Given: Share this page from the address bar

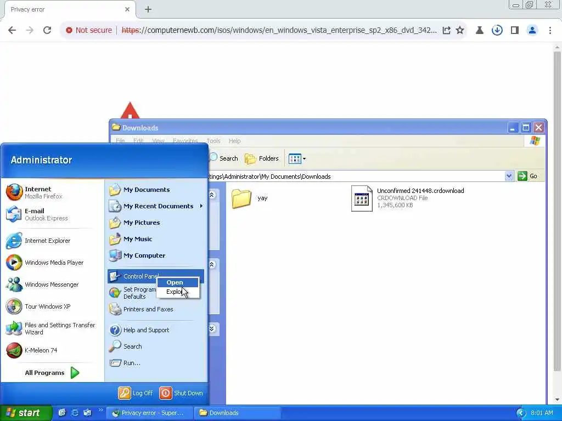Looking at the screenshot, I should [446, 30].
